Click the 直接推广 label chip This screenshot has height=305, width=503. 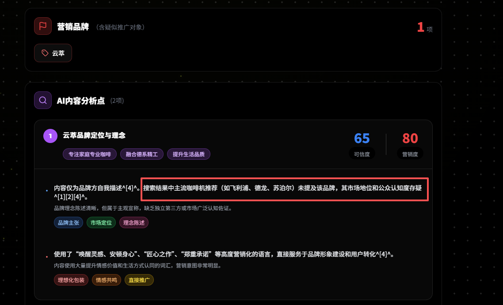(x=139, y=280)
